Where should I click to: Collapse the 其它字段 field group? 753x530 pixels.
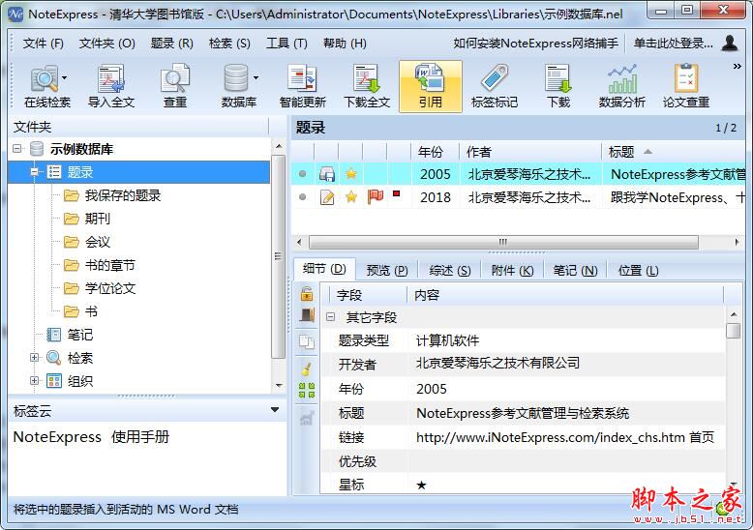tap(330, 317)
